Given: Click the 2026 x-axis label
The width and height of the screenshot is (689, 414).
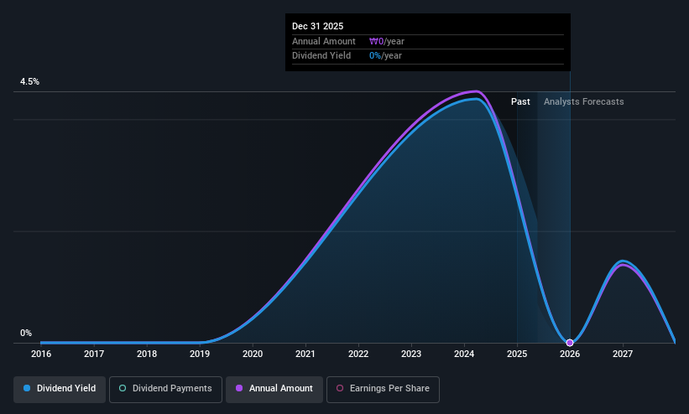Looking at the screenshot, I should click(570, 354).
